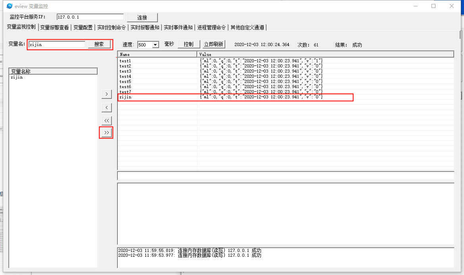Click the single left arrow remove button

click(x=107, y=108)
